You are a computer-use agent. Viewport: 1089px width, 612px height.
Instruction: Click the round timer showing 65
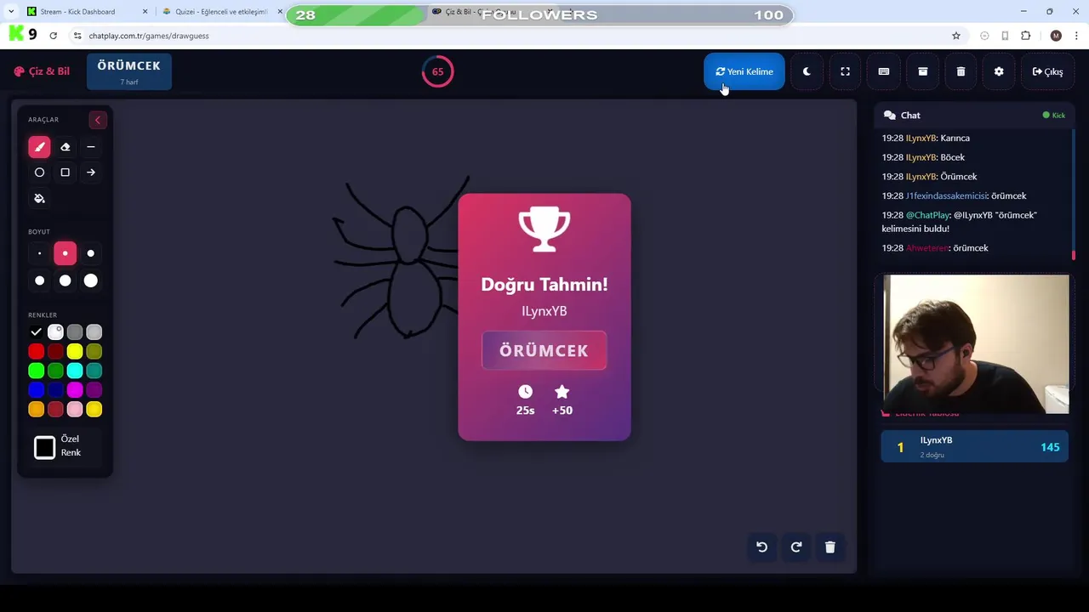[437, 71]
